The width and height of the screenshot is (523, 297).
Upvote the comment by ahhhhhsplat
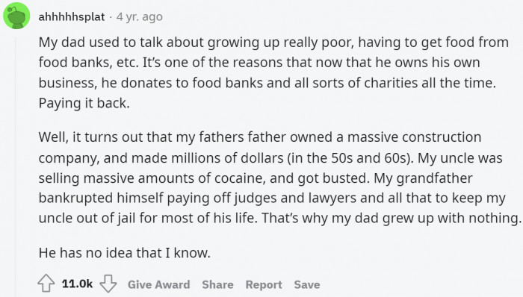point(46,284)
